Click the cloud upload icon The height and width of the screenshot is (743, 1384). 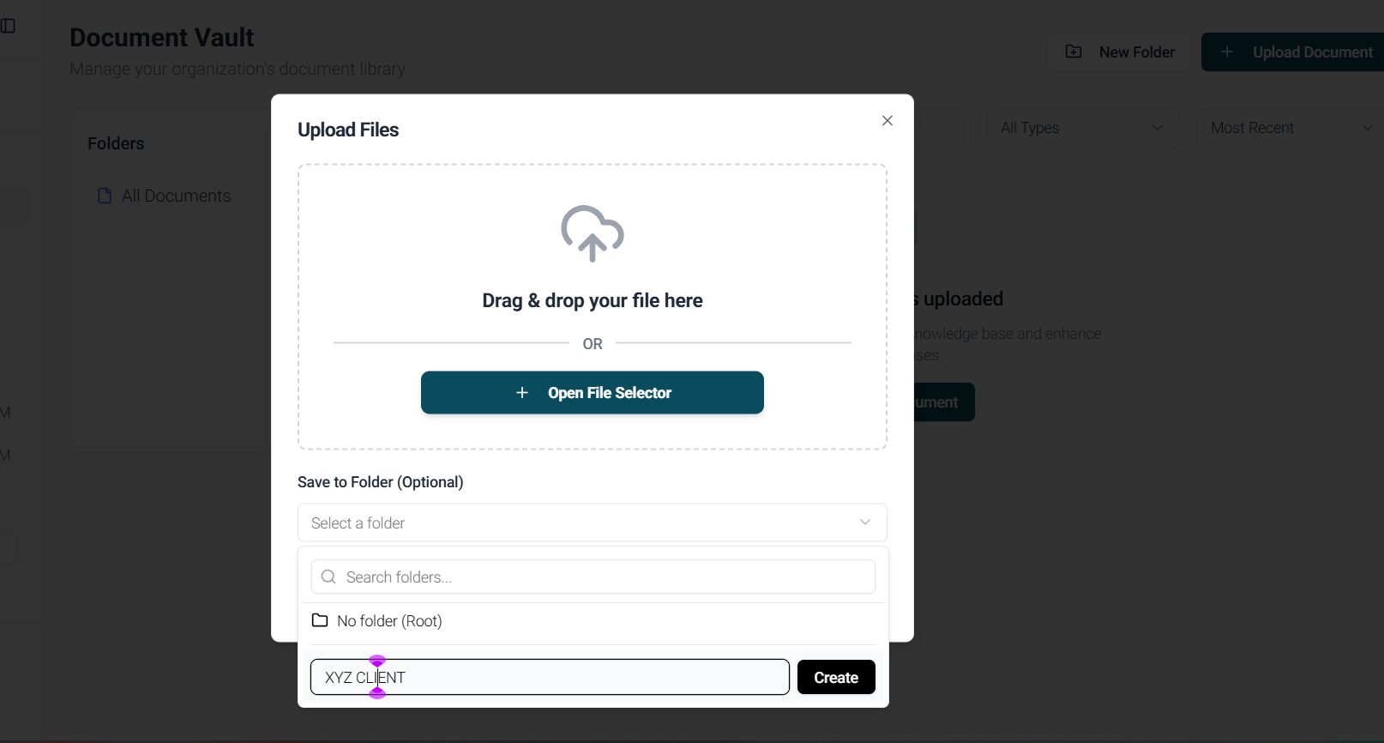(x=593, y=233)
